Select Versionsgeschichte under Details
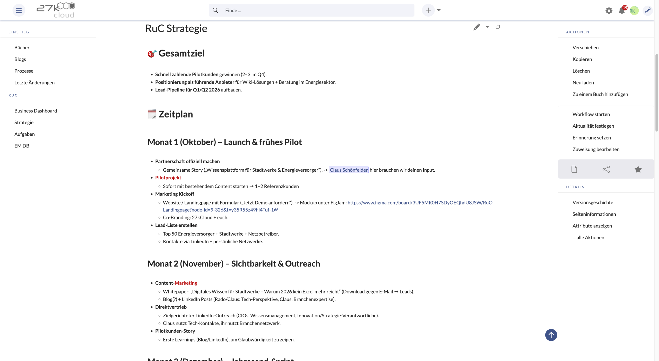The image size is (659, 361). pyautogui.click(x=593, y=202)
